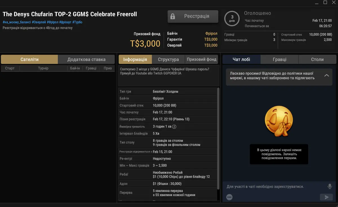Click the #Турбо hashtag link

77,22
